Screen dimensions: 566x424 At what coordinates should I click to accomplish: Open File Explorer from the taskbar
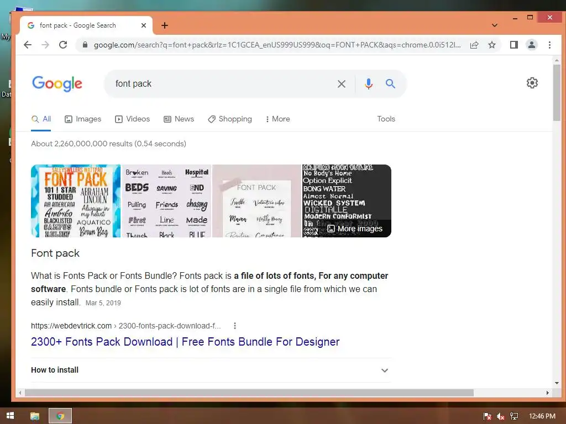[35, 416]
